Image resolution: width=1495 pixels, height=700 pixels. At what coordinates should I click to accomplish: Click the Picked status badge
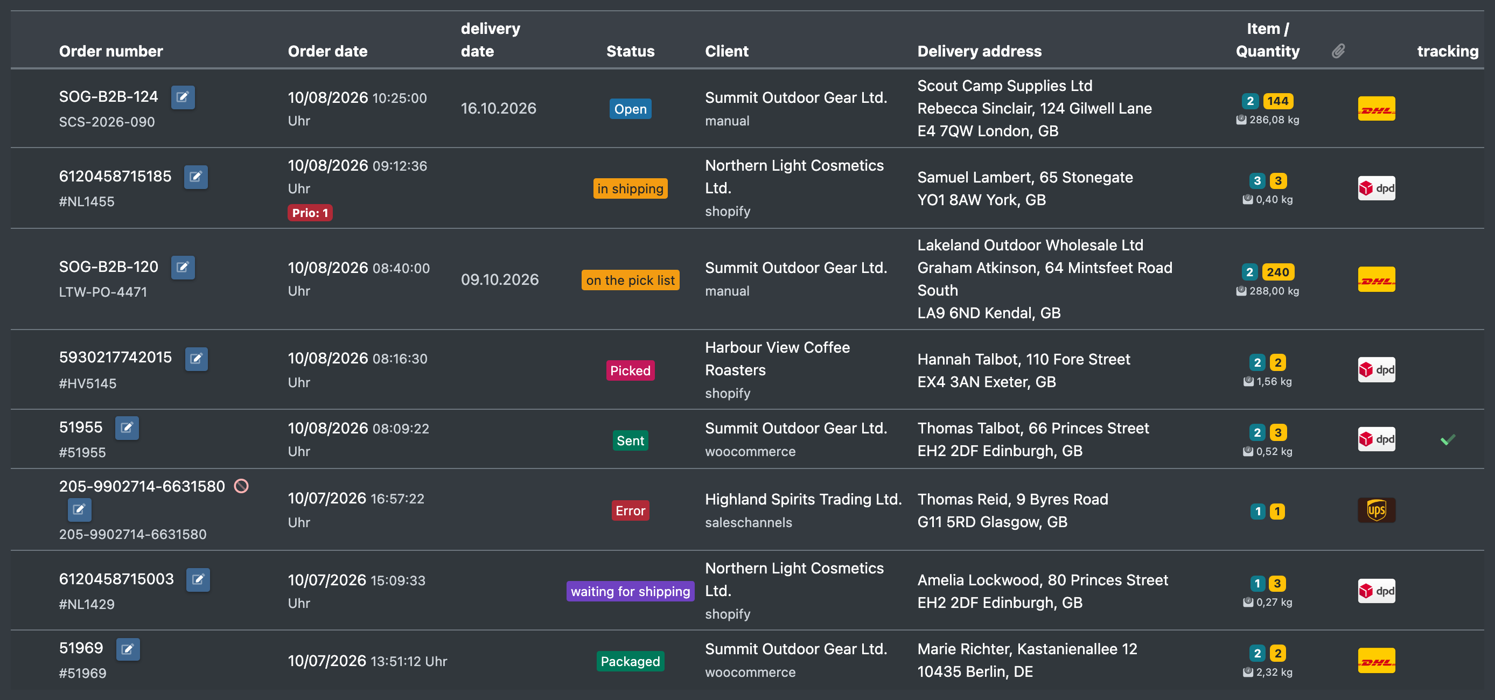(630, 370)
